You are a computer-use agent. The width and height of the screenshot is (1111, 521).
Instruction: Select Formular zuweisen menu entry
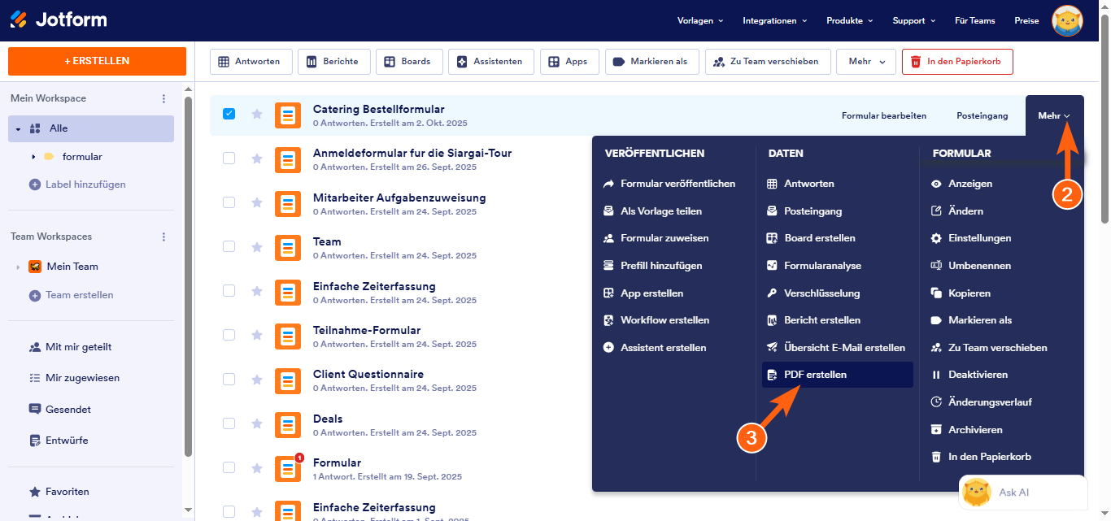pyautogui.click(x=656, y=238)
